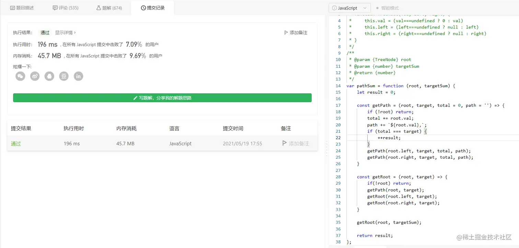Click the 'getRoot(root.right, target);' line
Image resolution: width=519 pixels, height=248 pixels.
click(x=403, y=203)
